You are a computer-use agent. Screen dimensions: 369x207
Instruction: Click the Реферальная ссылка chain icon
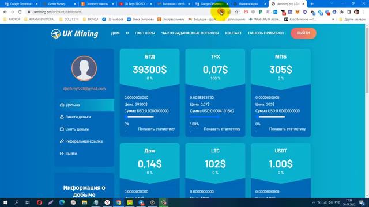[62, 141]
